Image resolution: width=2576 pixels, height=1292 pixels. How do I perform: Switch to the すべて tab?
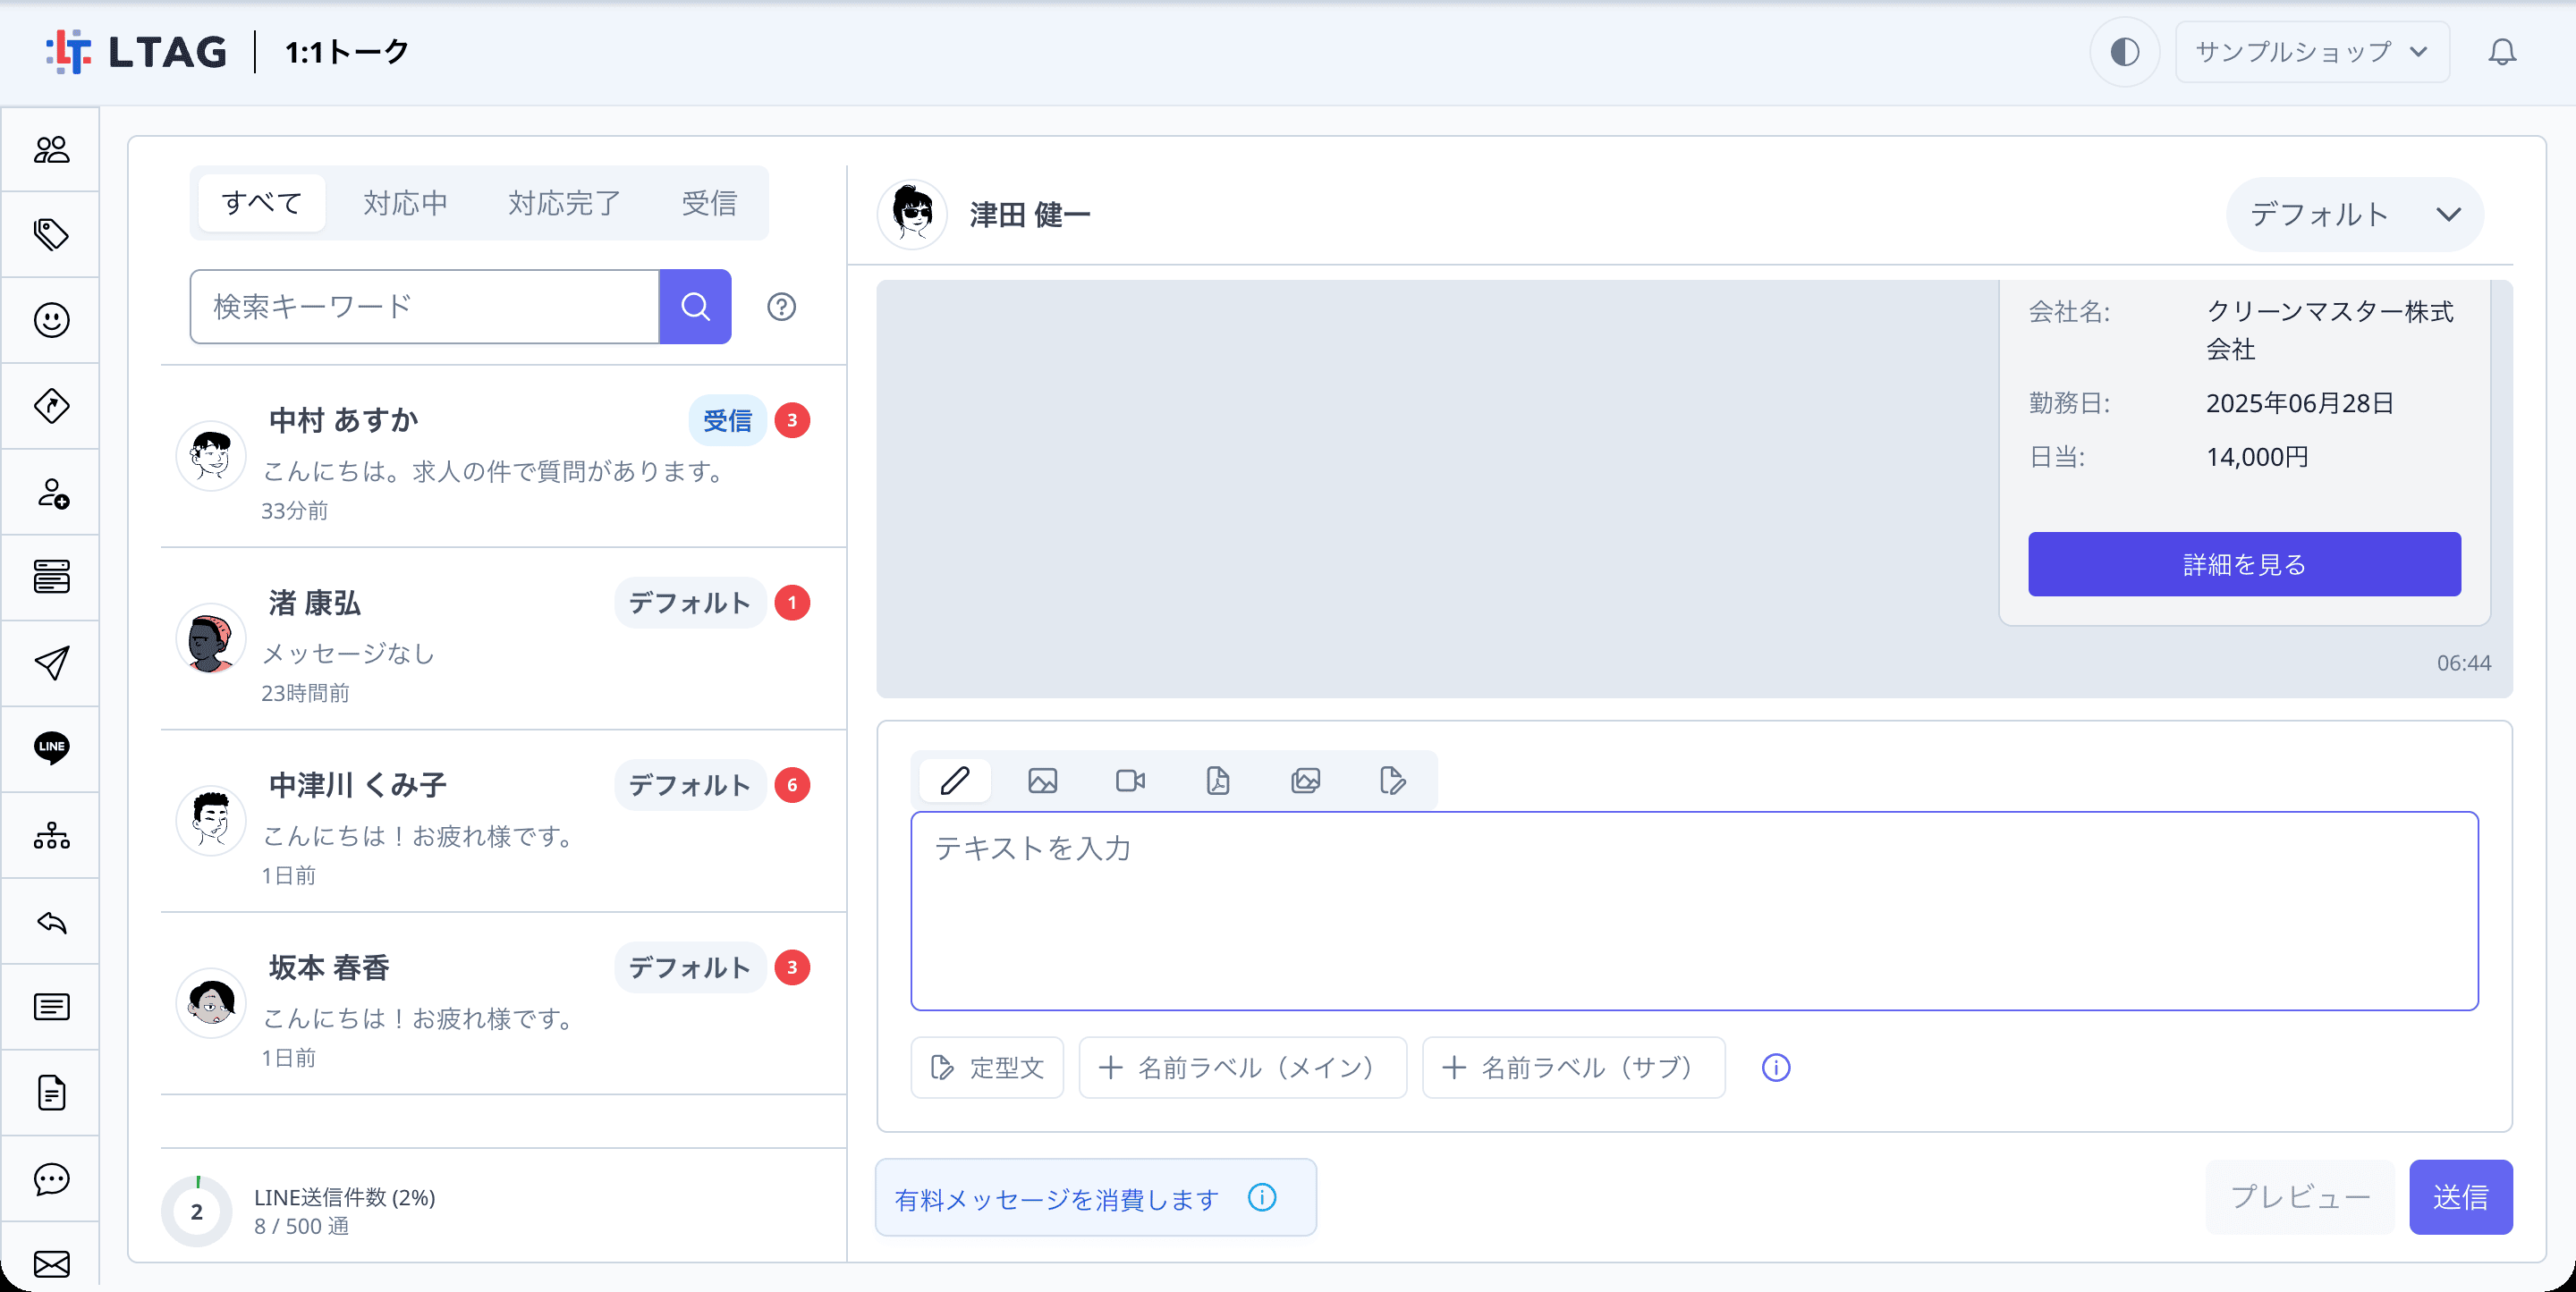tap(262, 203)
